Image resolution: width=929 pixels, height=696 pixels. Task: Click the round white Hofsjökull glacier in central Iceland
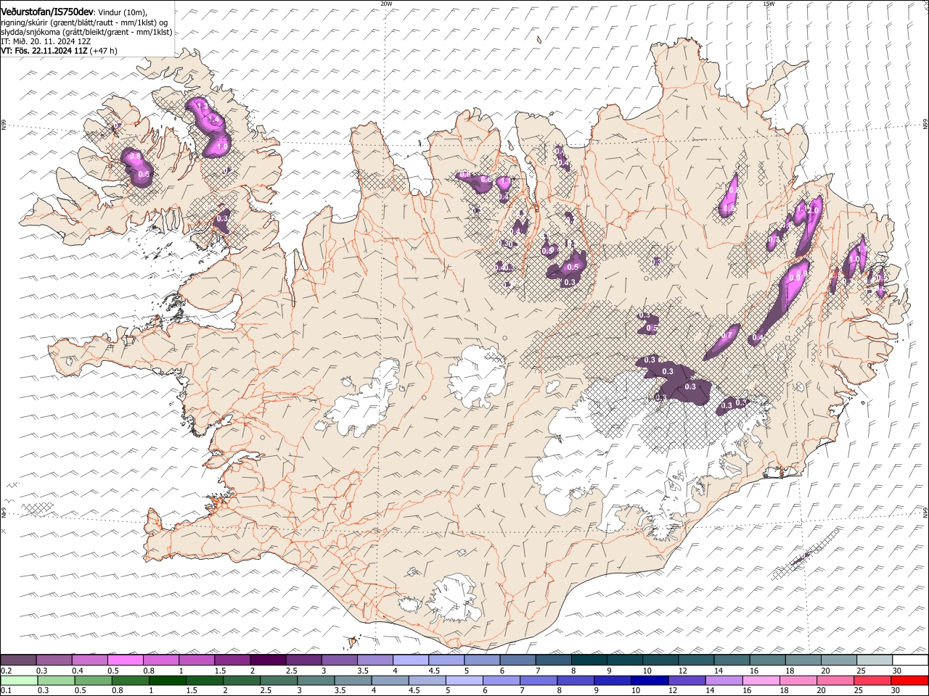click(477, 376)
